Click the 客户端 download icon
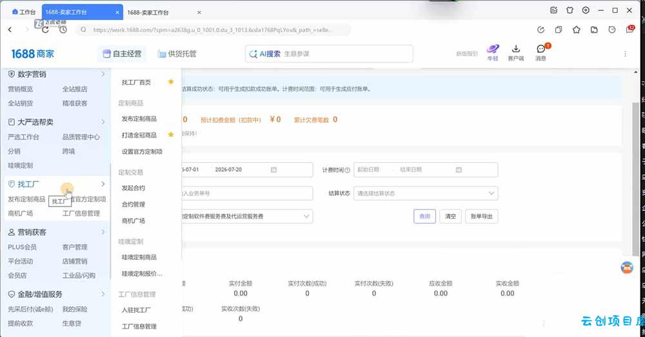Viewport: 645px width, 337px height. click(516, 53)
